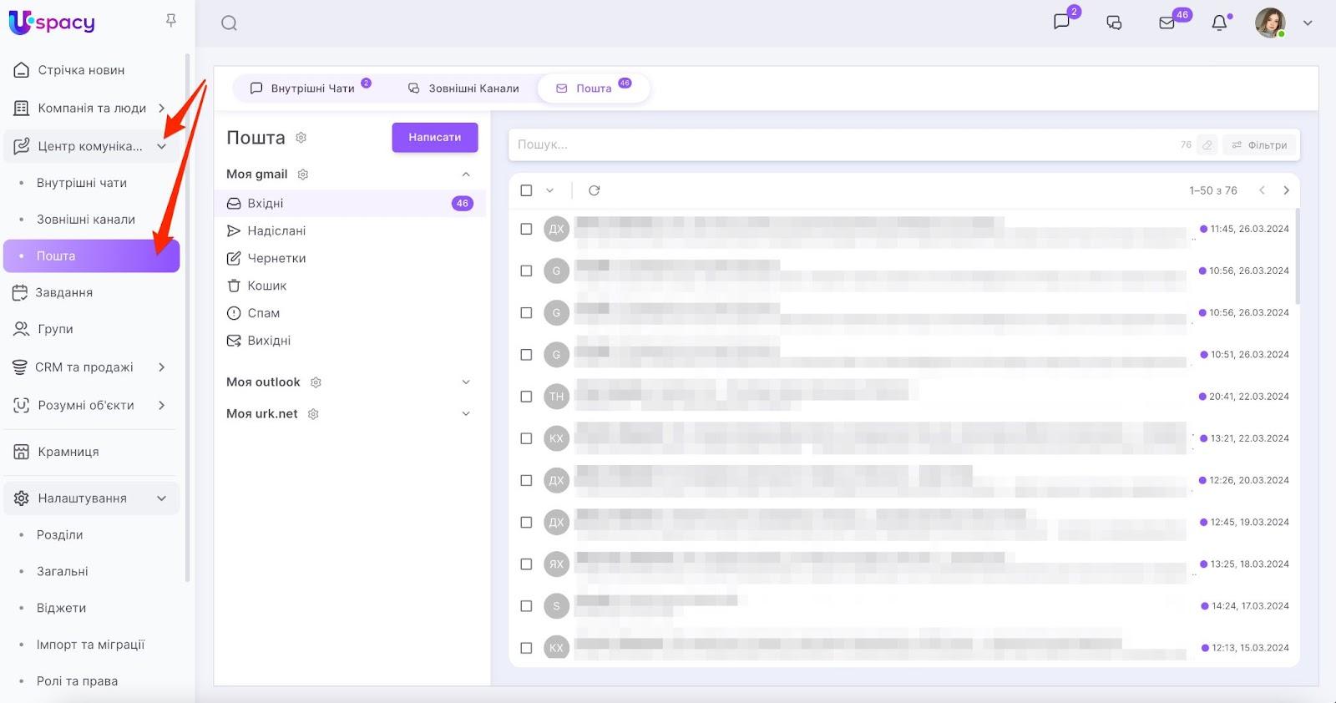Select email dated 10:51, 26.03.2024

[x=526, y=355]
